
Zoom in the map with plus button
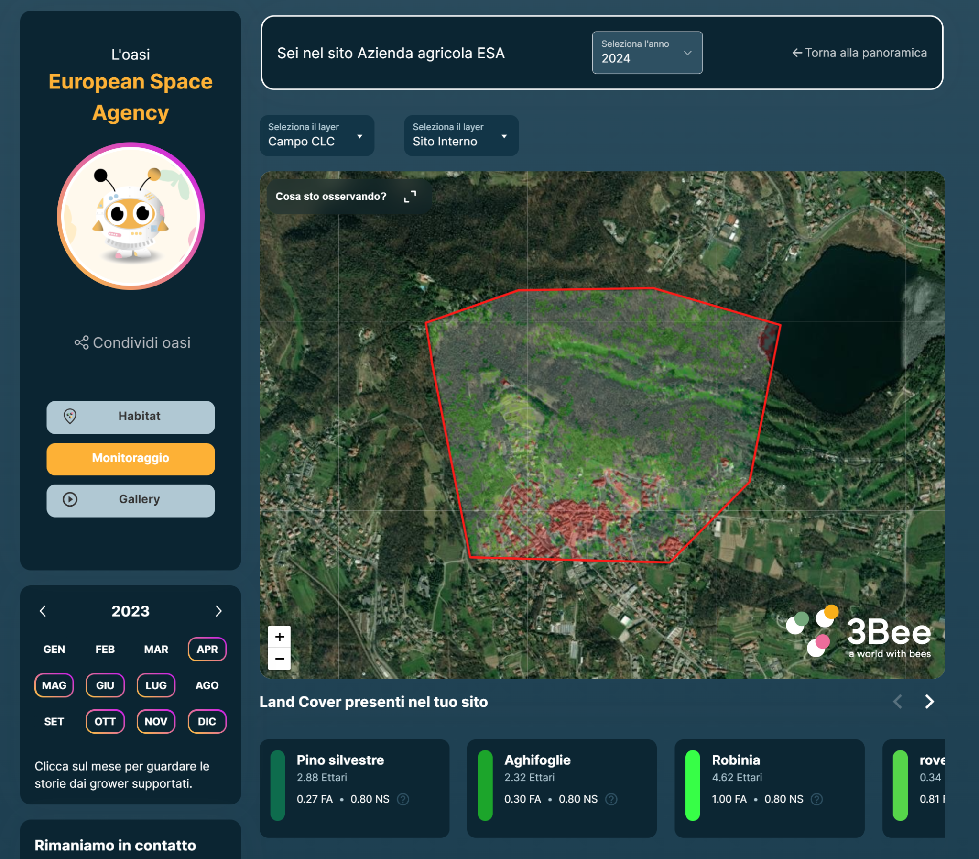[x=280, y=637]
